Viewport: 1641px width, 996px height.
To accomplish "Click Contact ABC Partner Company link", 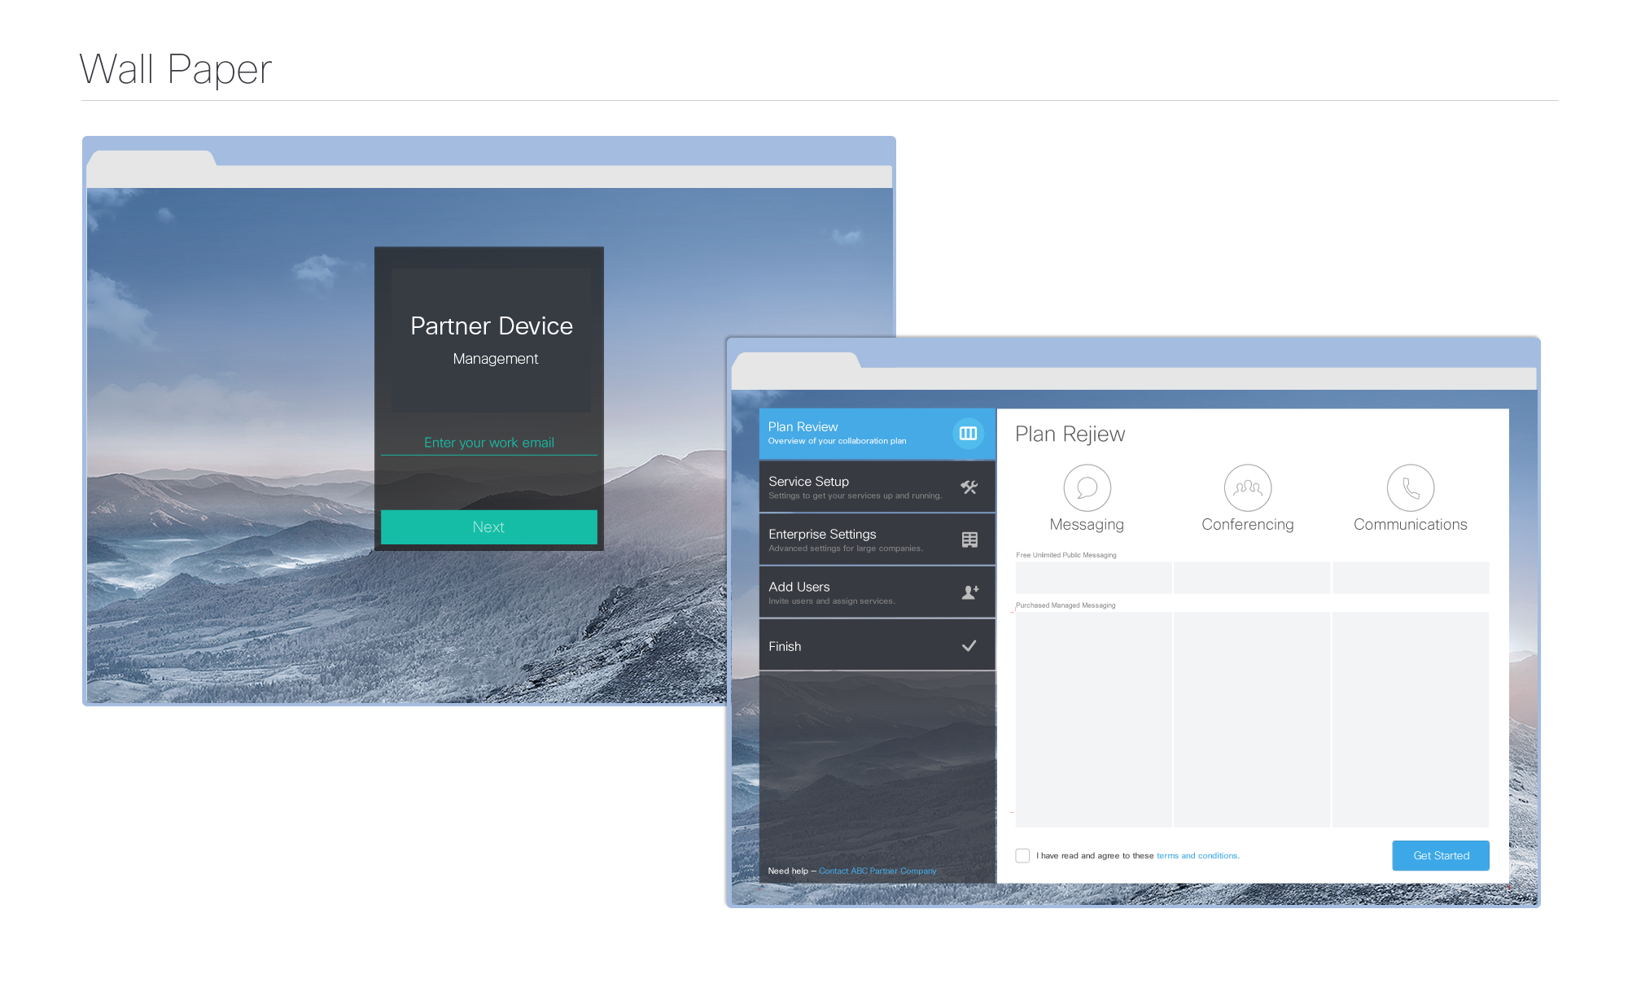I will click(877, 871).
